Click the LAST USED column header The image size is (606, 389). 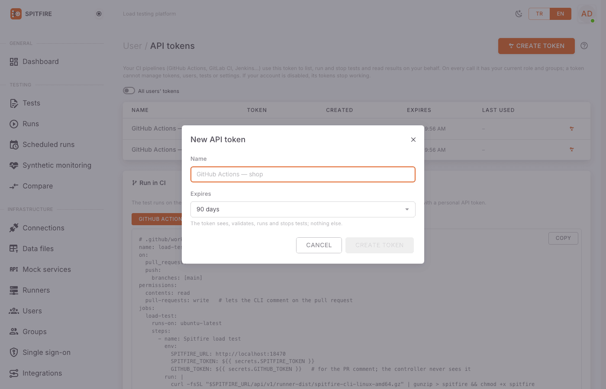498,110
